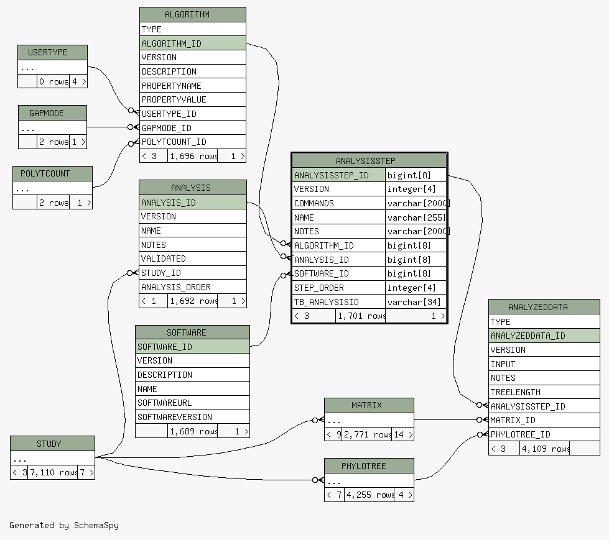Click varchar[34] type of TB_ANALYSISID
This screenshot has height=540, width=609.
tap(416, 302)
